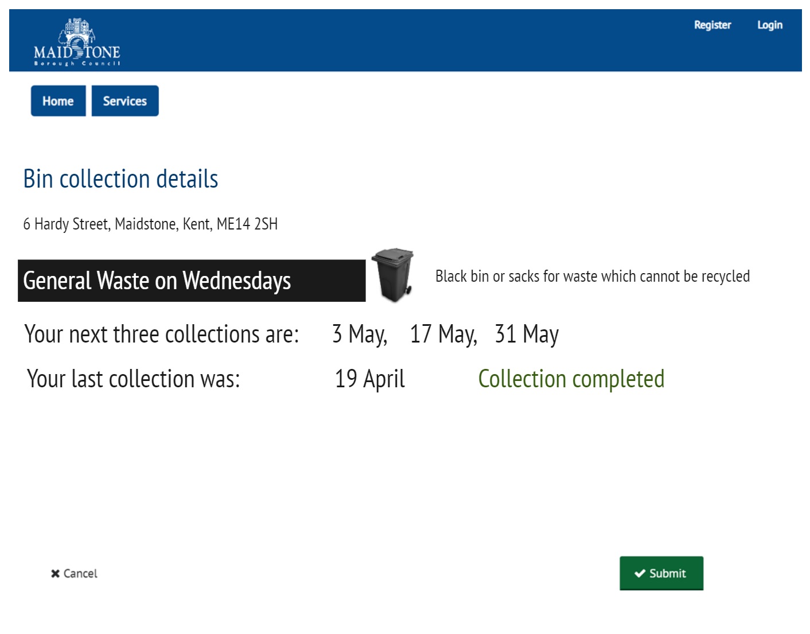Open the Home menu item
The image size is (810, 634).
58,101
